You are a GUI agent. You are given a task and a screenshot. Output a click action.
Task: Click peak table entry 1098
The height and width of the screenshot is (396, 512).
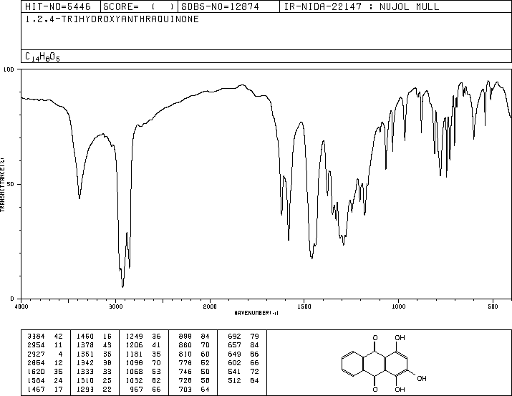coord(134,362)
